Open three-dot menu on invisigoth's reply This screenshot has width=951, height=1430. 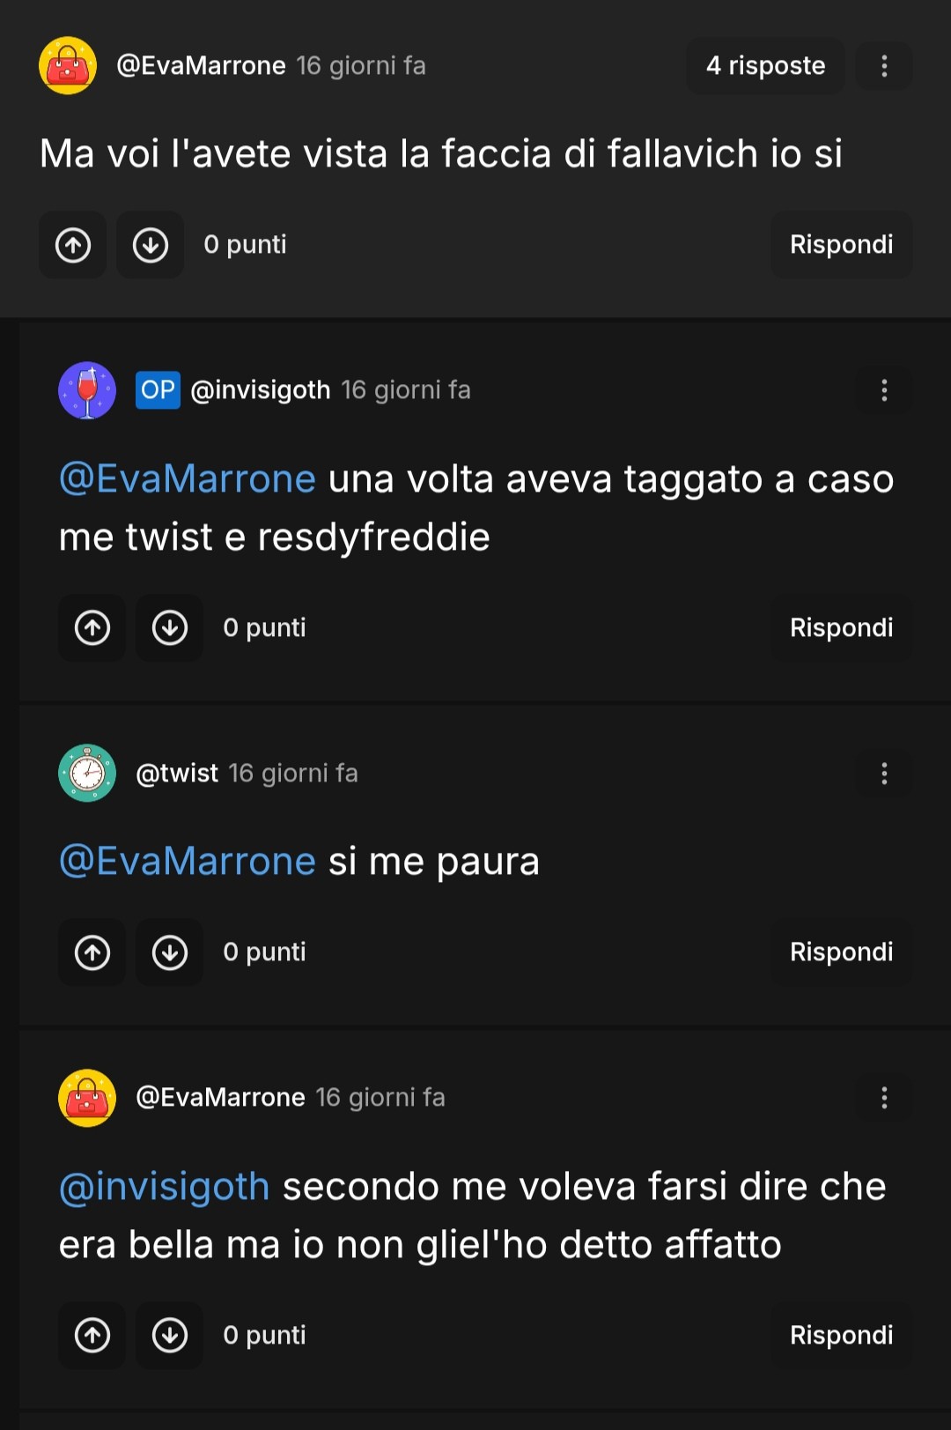(x=884, y=390)
